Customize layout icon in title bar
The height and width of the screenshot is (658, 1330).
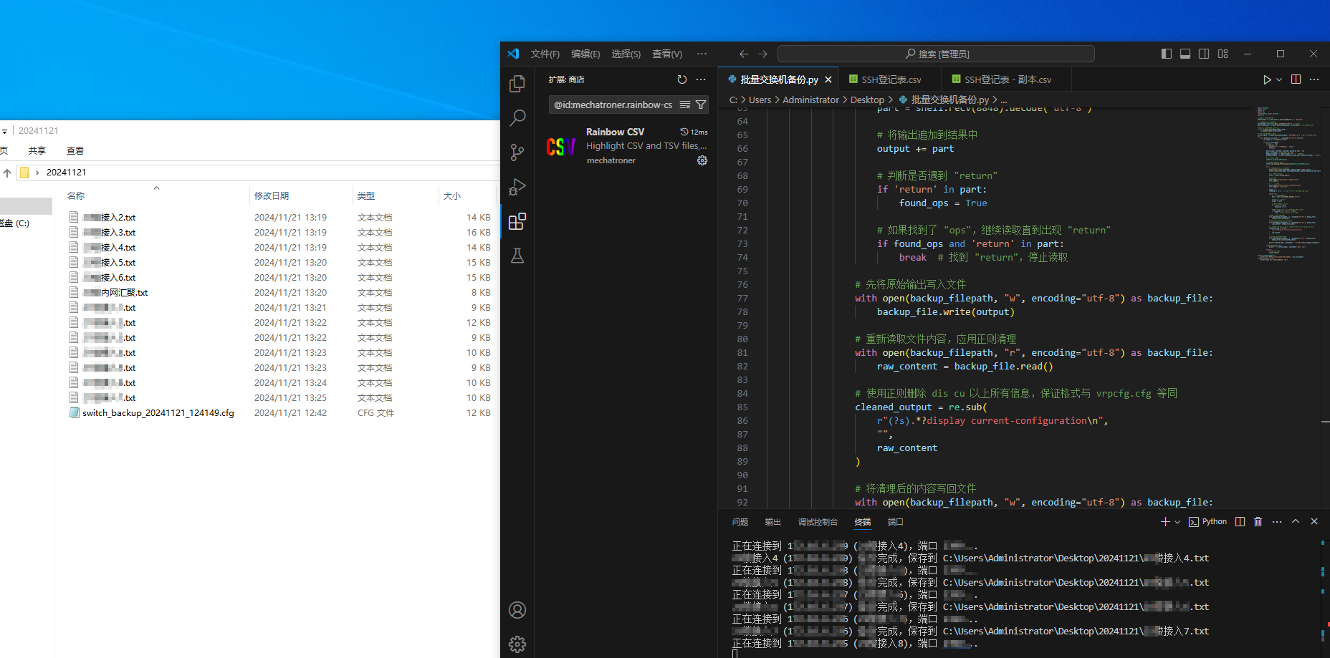point(1223,54)
